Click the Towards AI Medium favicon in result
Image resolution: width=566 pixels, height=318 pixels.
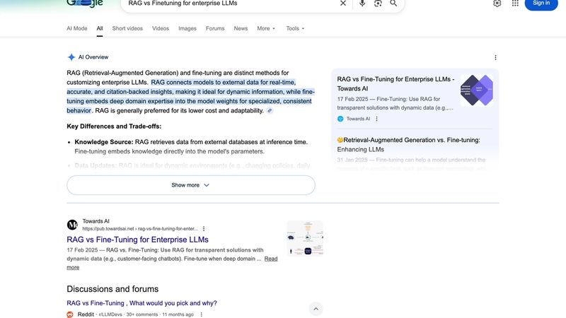[x=72, y=225]
